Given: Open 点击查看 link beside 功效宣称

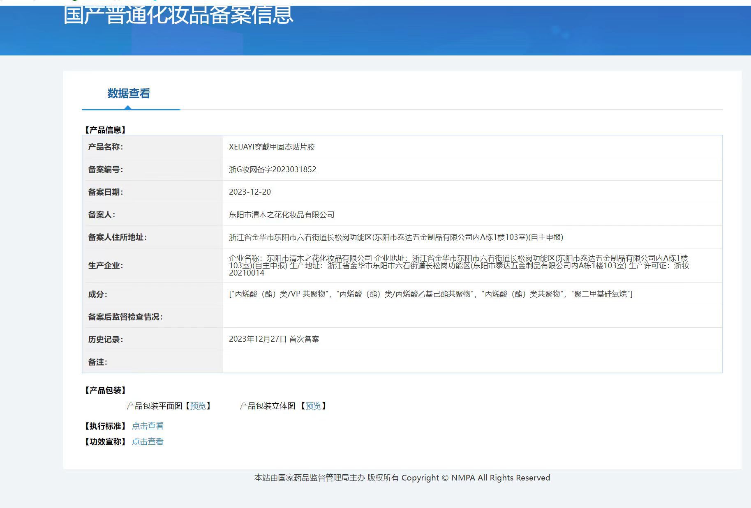Looking at the screenshot, I should tap(148, 441).
